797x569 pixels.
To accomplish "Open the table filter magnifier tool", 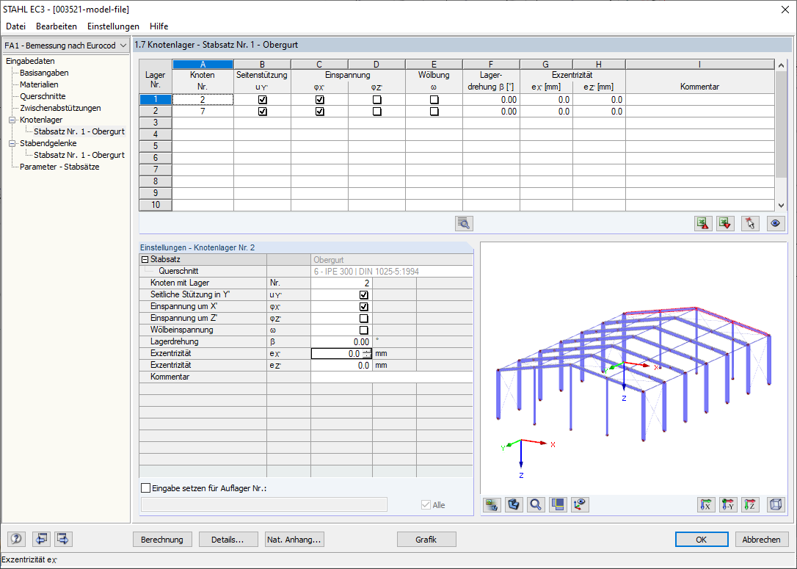I will [x=463, y=223].
